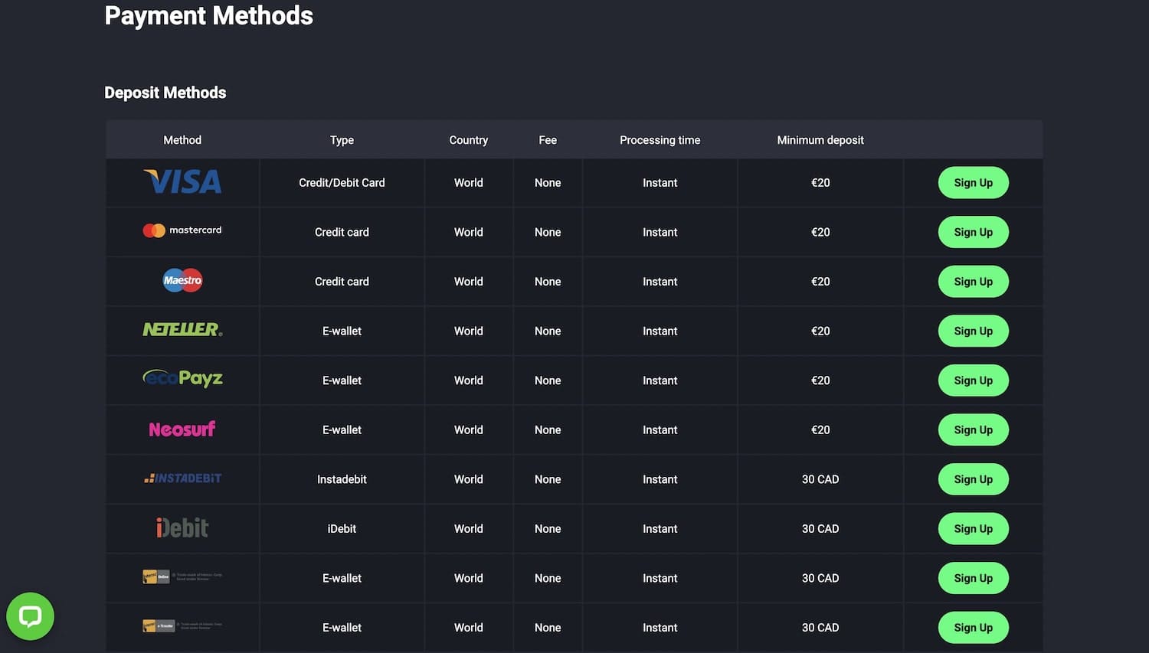
Task: Click "World" in the VISA row
Action: pyautogui.click(x=469, y=183)
